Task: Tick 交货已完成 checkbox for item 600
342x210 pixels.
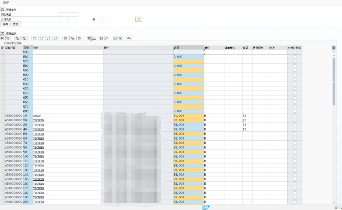Action: pyautogui.click(x=295, y=75)
